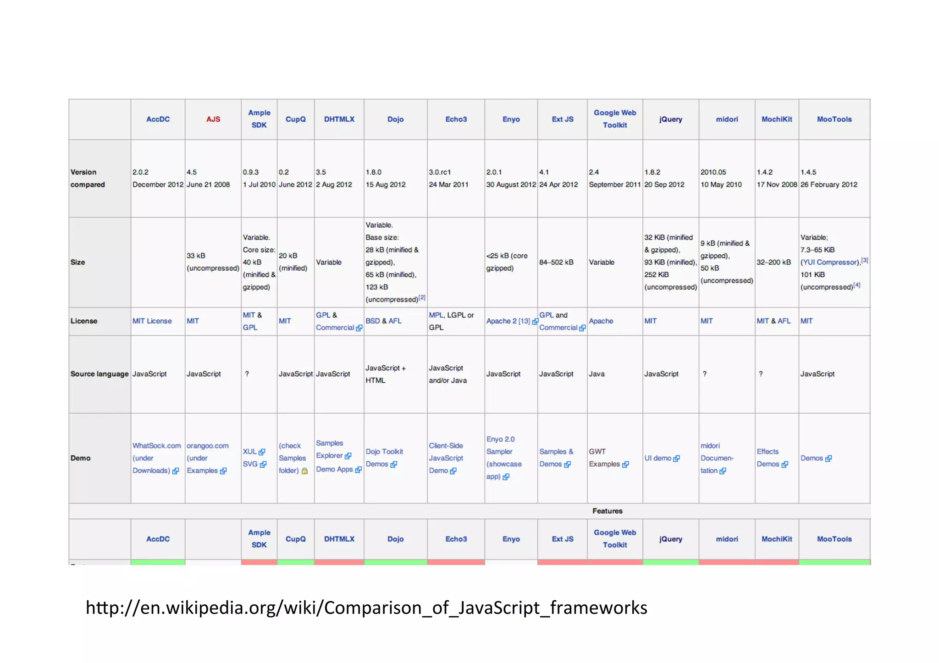The image size is (939, 663).
Task: Click the Features section header row
Action: coord(469,511)
